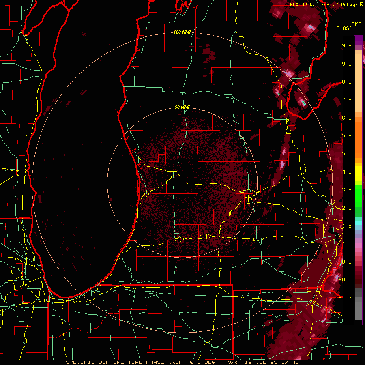Click the cyan band of the color scale
Image resolution: width=365 pixels, height=365 pixels.
358,223
